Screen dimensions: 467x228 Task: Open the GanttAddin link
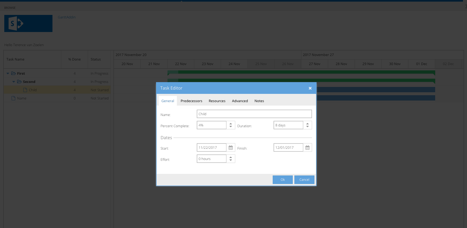pos(67,17)
